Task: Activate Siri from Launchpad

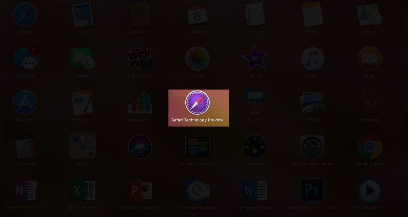Action: click(x=140, y=147)
